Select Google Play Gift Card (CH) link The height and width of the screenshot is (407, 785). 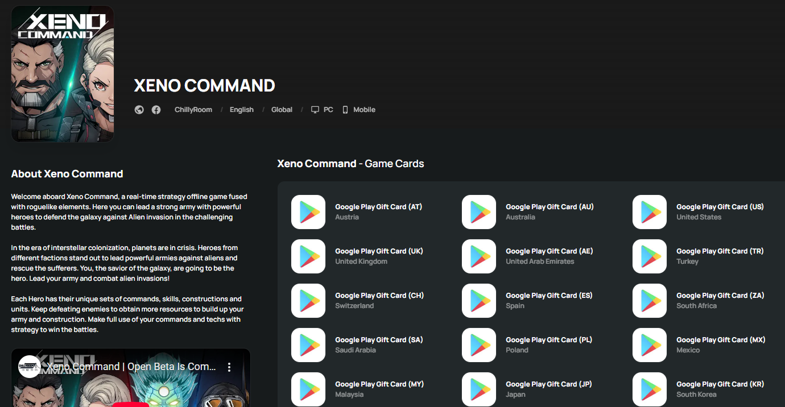tap(379, 296)
